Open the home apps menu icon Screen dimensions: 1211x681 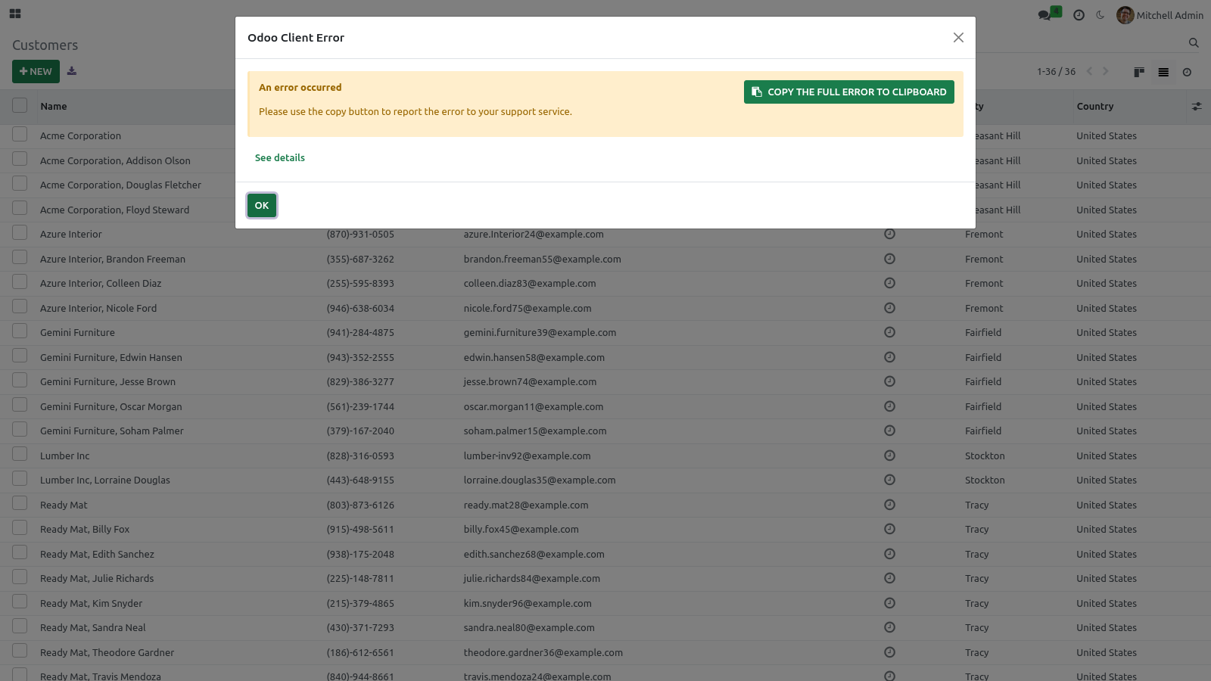15,14
